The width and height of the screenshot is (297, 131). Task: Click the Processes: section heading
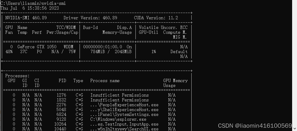click(17, 76)
